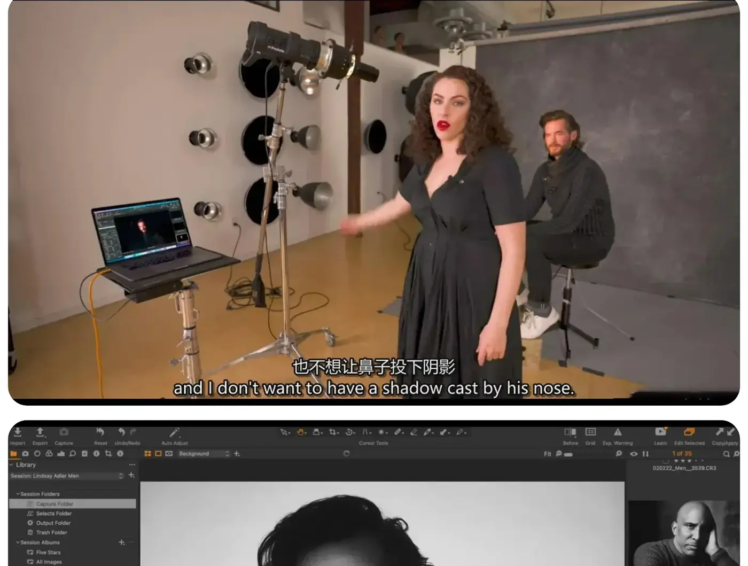This screenshot has width=748, height=566.
Task: Open browser sort options icon
Action: (645, 454)
